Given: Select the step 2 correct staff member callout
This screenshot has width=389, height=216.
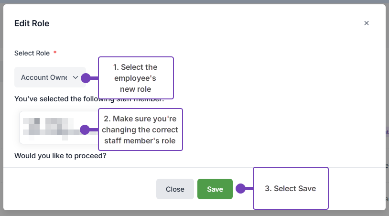Looking at the screenshot, I should click(x=140, y=130).
